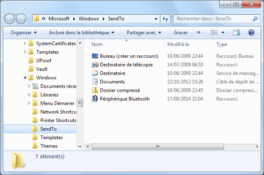Select Menu Démarrer folder in tree
Screen dimensions: 264x175
click(57, 103)
